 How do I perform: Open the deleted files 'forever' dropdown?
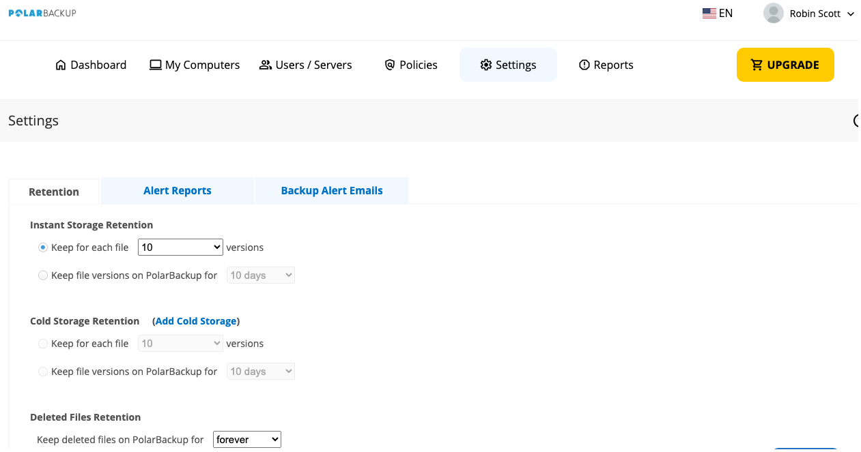247,440
